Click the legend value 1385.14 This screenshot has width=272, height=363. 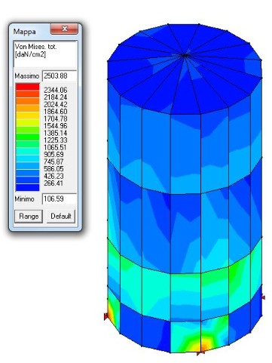click(56, 133)
